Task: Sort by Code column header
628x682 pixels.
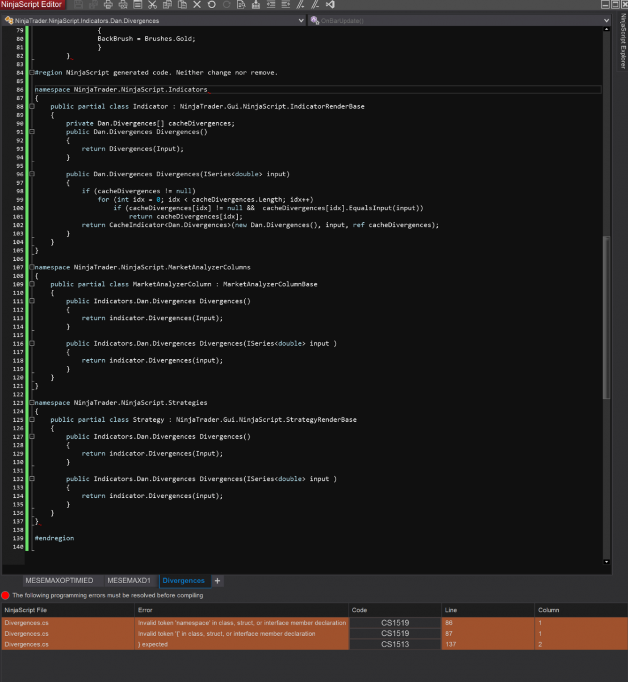Action: 395,610
